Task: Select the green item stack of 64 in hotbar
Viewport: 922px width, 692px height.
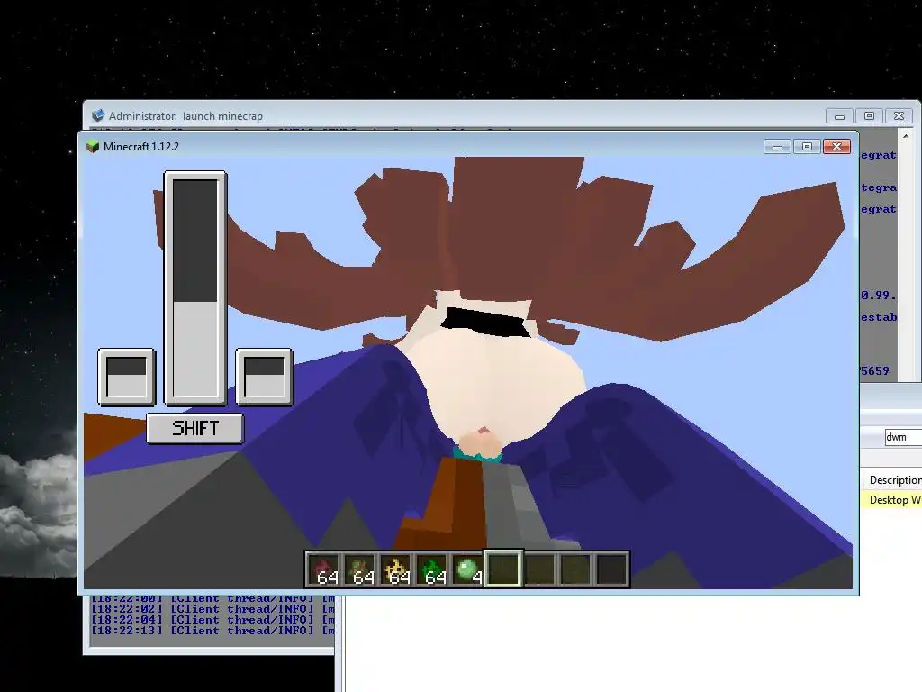Action: coord(431,569)
